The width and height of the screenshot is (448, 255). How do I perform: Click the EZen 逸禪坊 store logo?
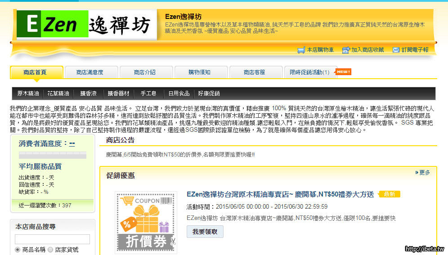pyautogui.click(x=87, y=25)
